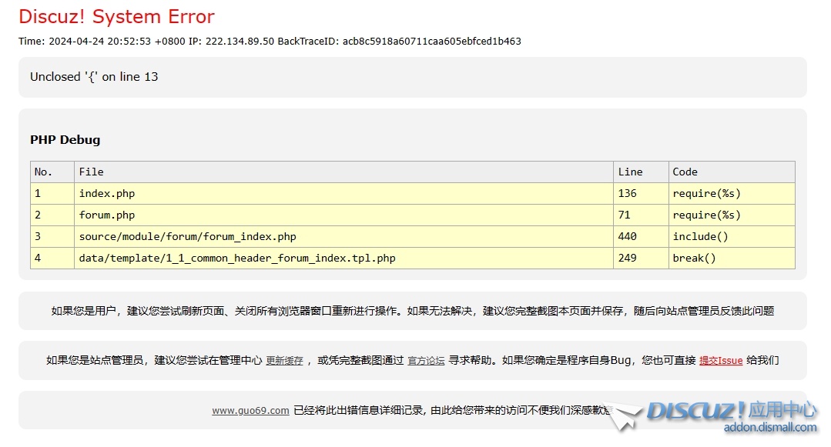The width and height of the screenshot is (831, 447).
Task: Open the 官方论坛 link
Action: click(x=426, y=360)
